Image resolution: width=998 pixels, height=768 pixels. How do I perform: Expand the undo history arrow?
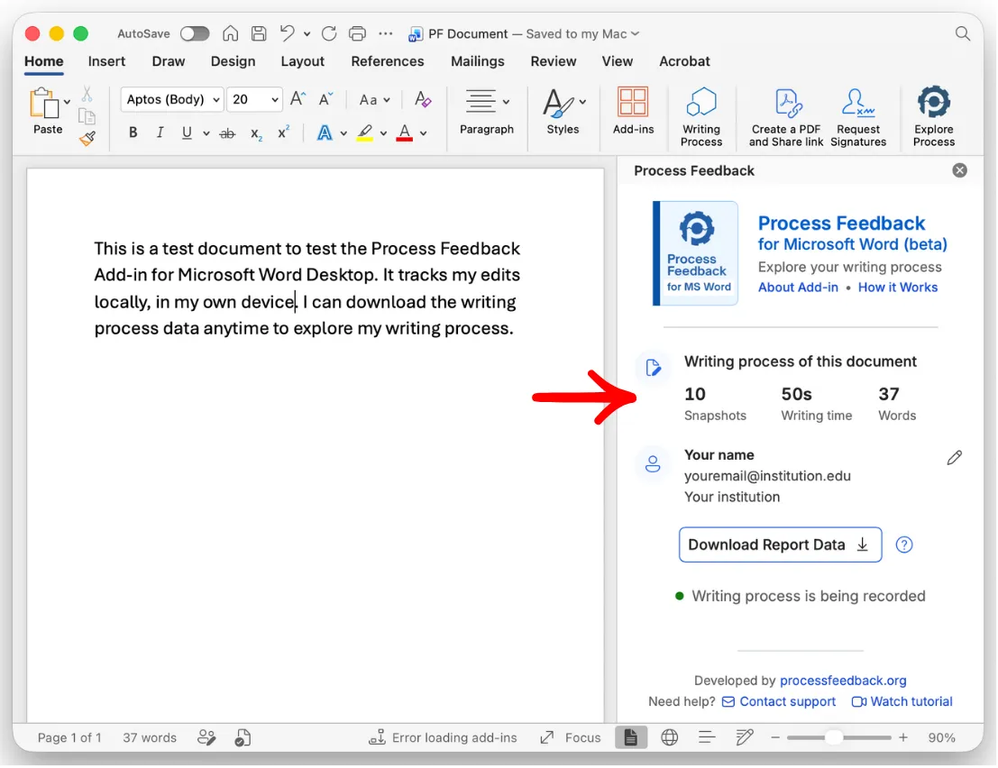[x=307, y=34]
